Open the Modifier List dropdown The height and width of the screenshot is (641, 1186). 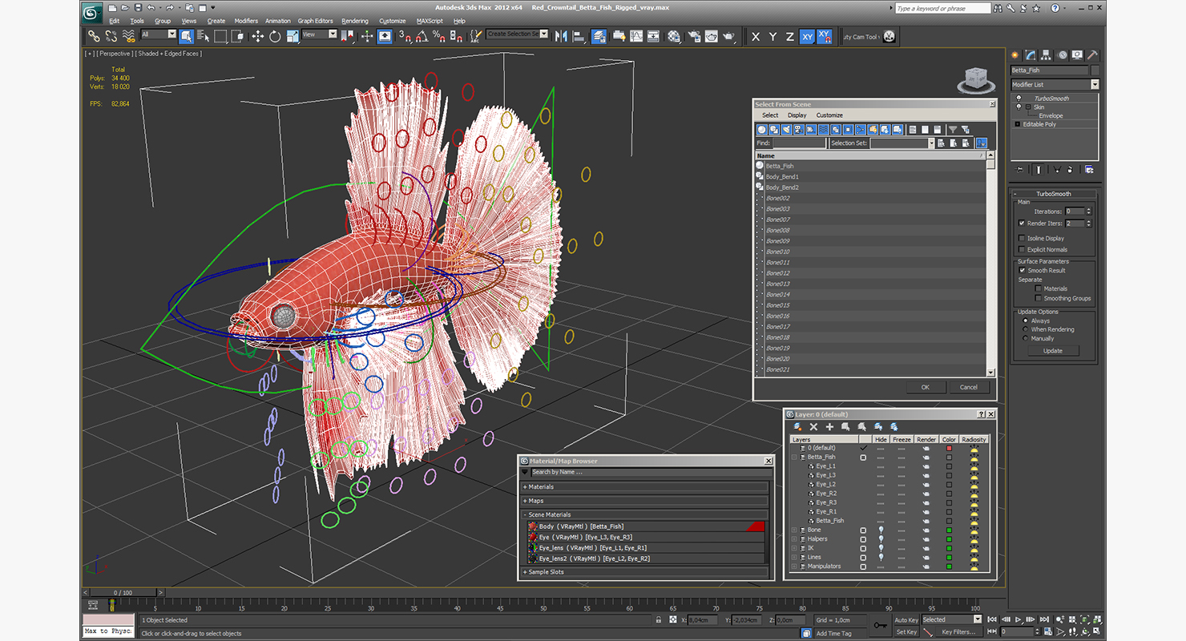point(1094,84)
